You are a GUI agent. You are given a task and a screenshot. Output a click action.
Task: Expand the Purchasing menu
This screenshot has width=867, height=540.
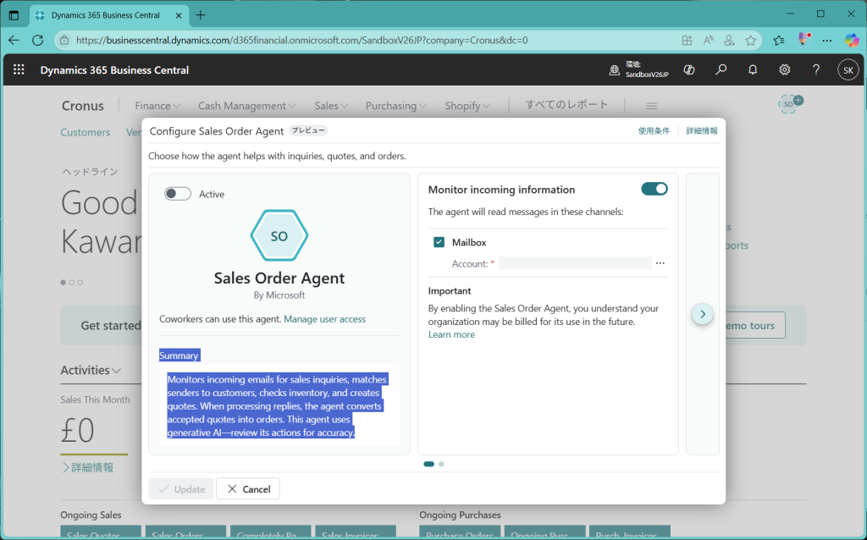(x=396, y=106)
